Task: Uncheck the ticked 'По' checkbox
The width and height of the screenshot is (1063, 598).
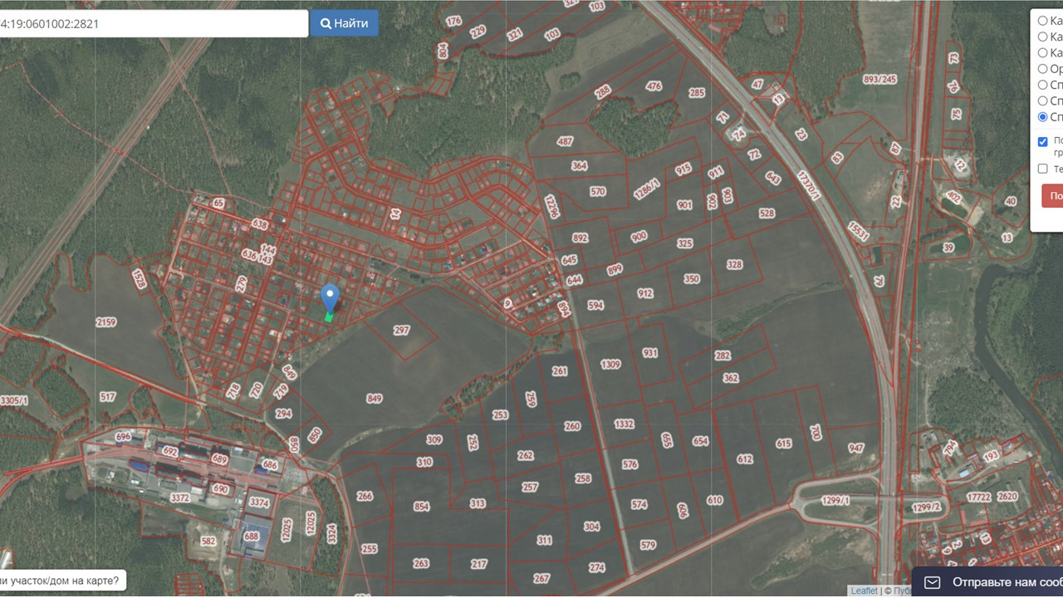Action: pyautogui.click(x=1043, y=141)
